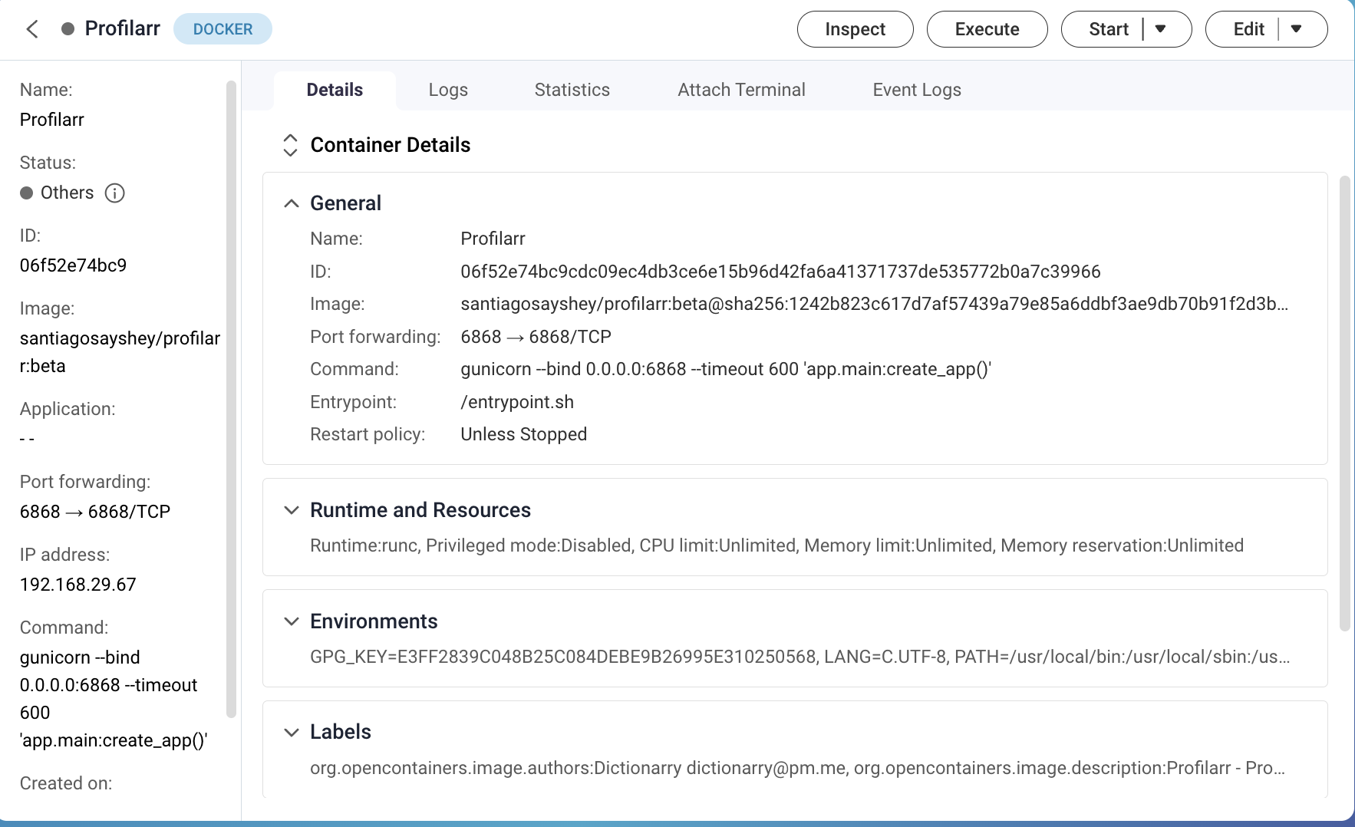
Task: Click the DOCKER badge
Action: pos(223,29)
